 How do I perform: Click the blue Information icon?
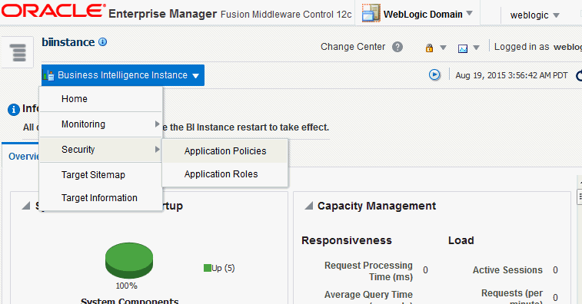[13, 110]
